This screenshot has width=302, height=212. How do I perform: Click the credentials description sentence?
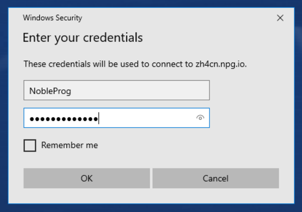(x=135, y=64)
